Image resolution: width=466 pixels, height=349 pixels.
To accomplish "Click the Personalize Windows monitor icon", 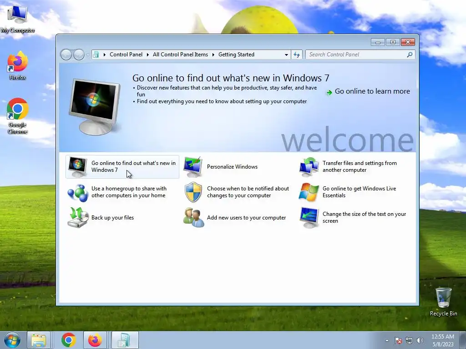I will pos(193,167).
